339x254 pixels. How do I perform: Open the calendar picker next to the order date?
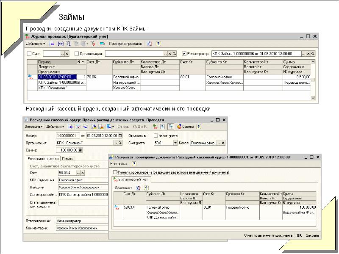[120, 135]
